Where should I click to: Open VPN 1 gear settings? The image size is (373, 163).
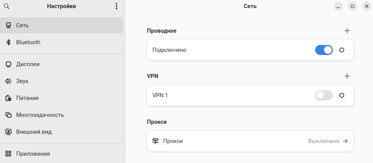(x=341, y=95)
